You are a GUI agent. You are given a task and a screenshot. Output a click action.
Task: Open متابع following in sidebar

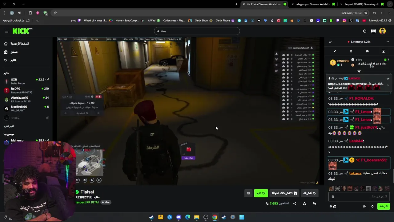coord(10,60)
